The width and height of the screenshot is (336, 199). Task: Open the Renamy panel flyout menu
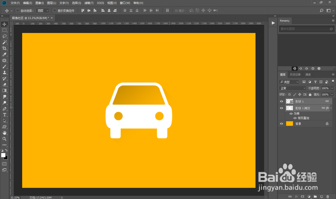pos(333,21)
